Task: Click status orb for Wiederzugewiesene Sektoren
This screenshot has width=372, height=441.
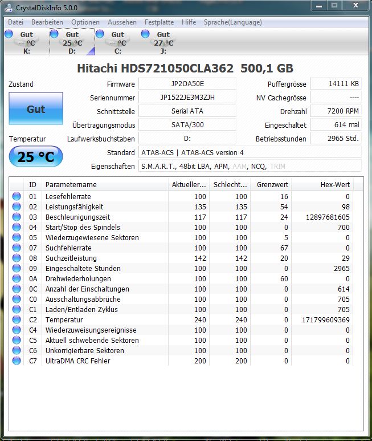Action: (17, 237)
